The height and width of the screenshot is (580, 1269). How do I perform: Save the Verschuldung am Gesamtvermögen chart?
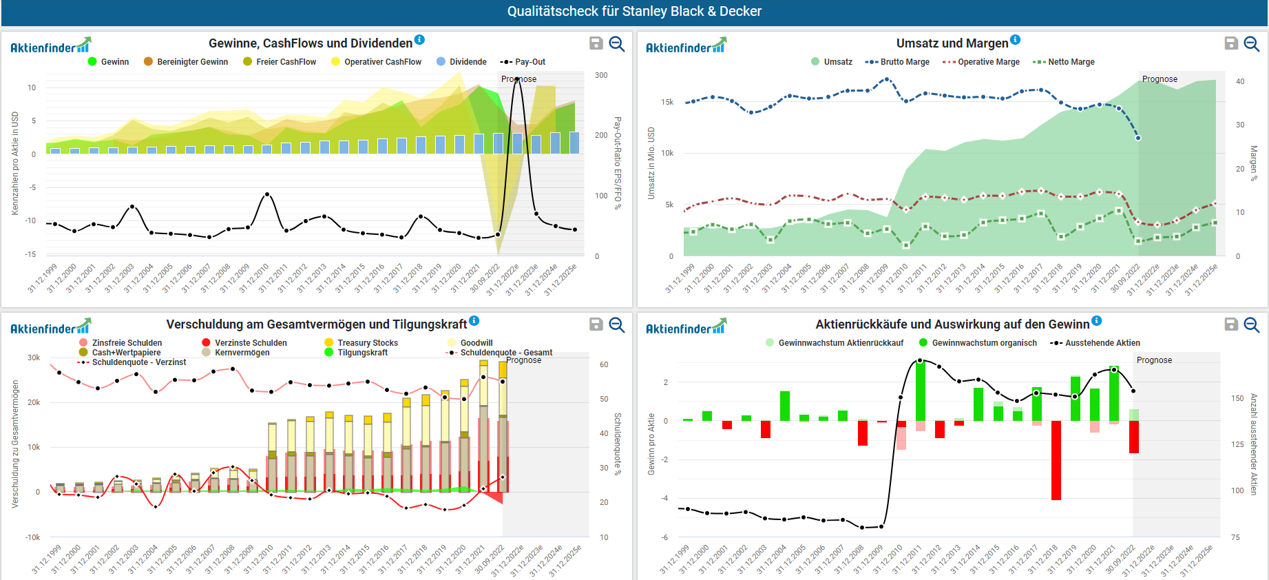coord(596,324)
